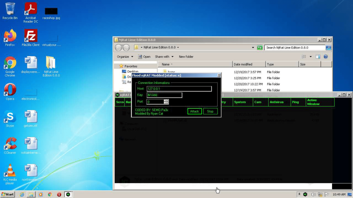Sort by Date modified column header
This screenshot has width=353, height=198.
point(249,64)
